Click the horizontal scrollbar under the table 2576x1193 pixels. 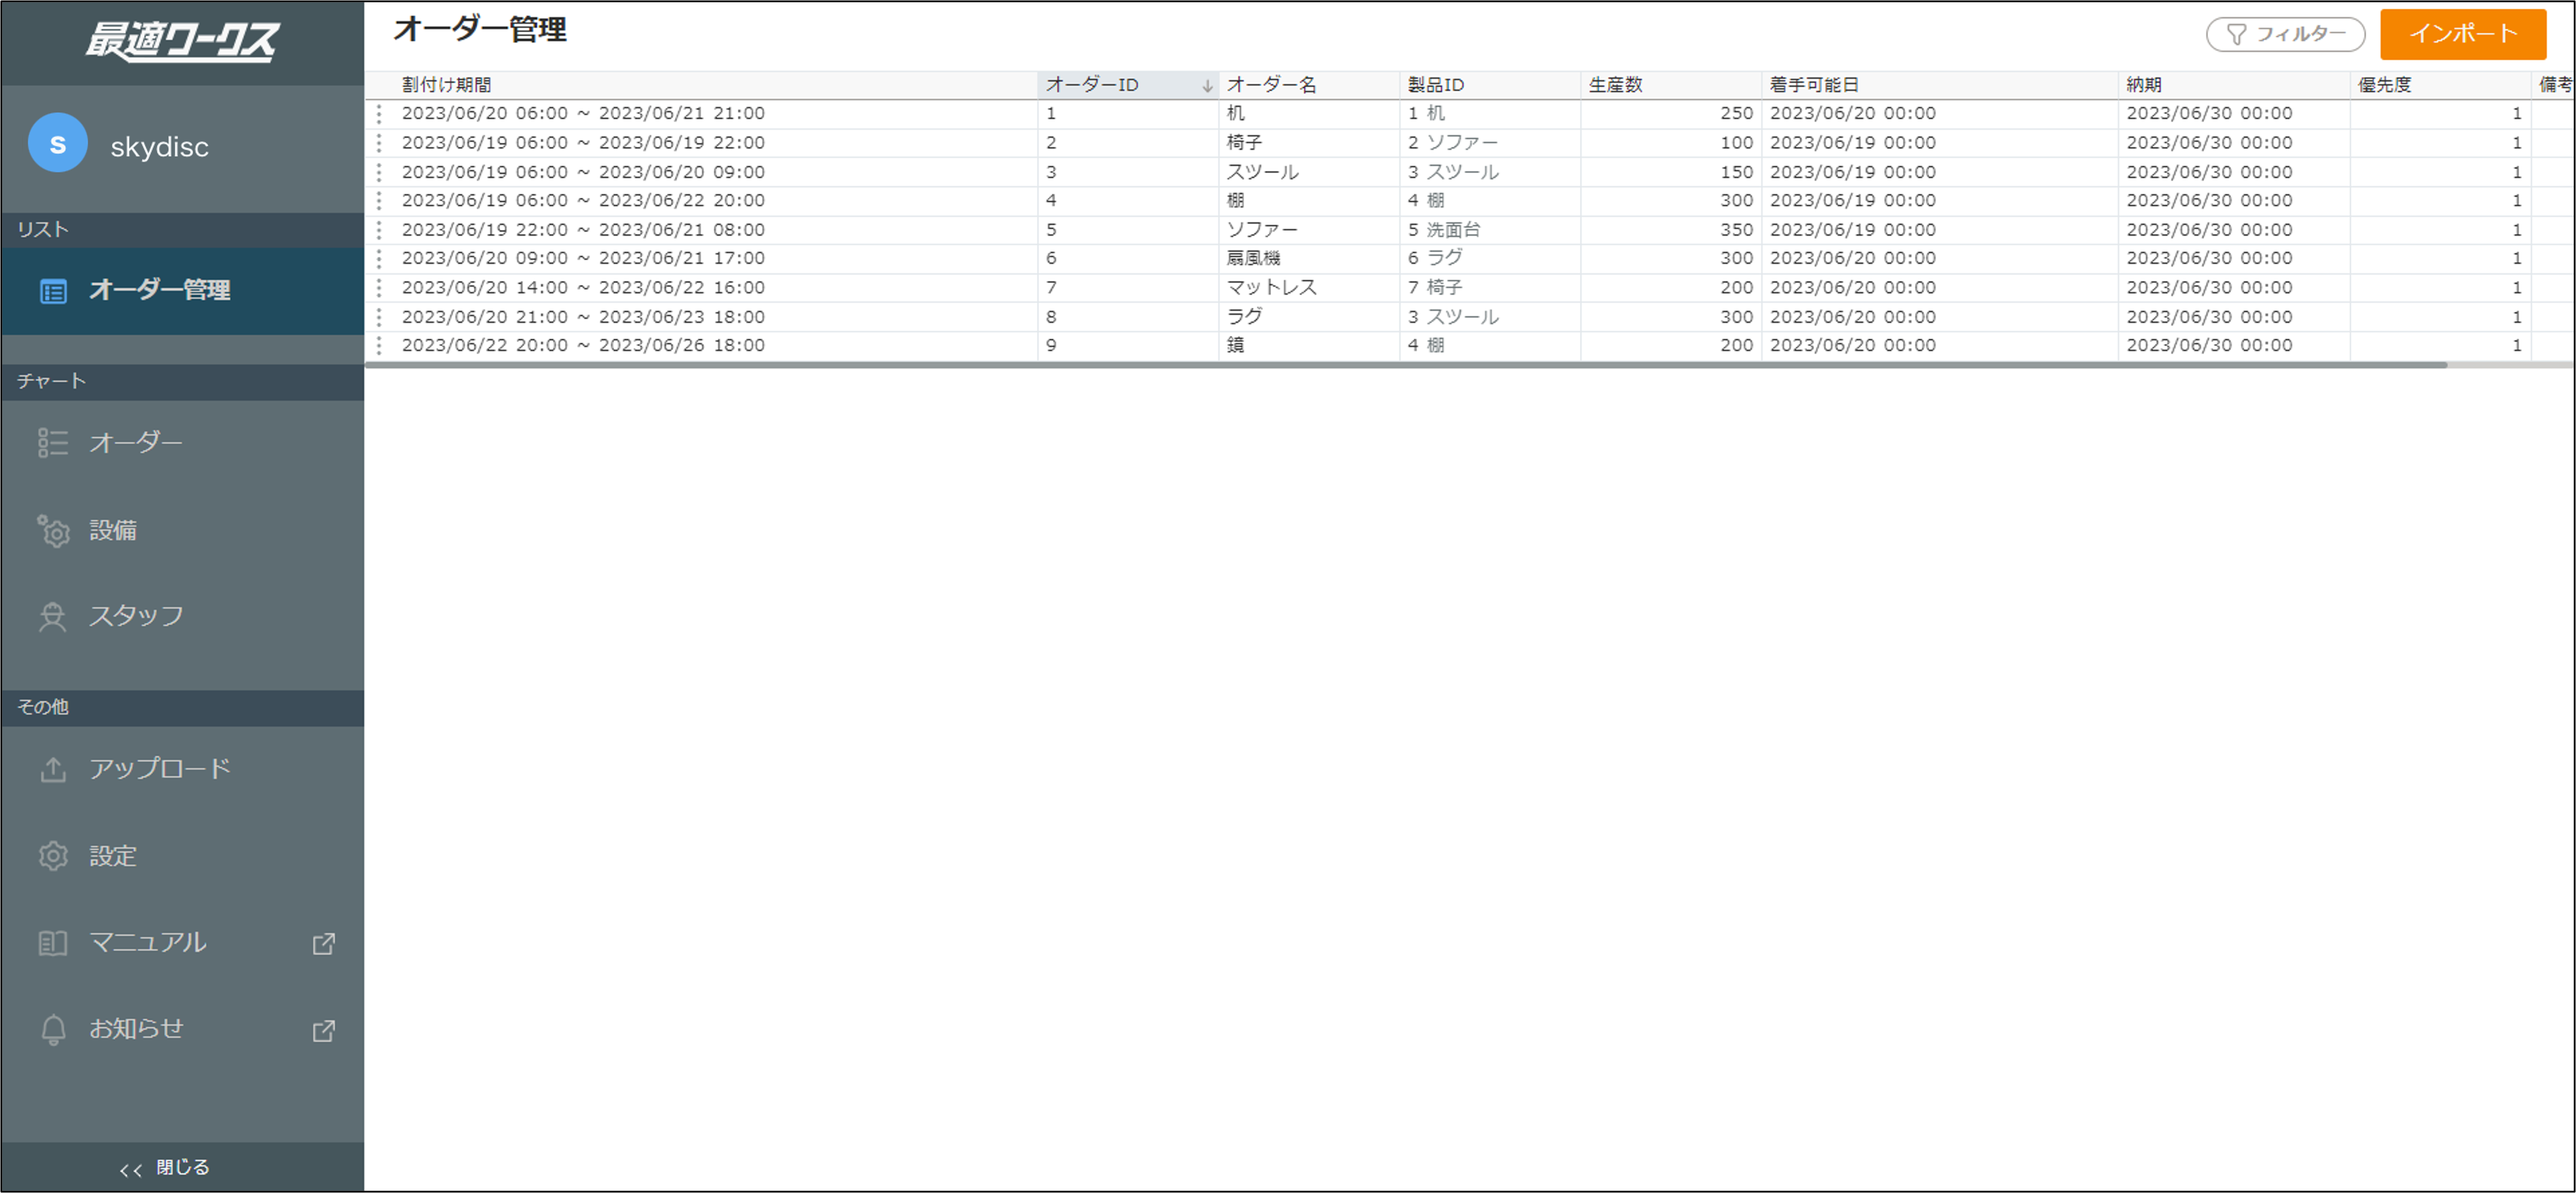(1406, 365)
